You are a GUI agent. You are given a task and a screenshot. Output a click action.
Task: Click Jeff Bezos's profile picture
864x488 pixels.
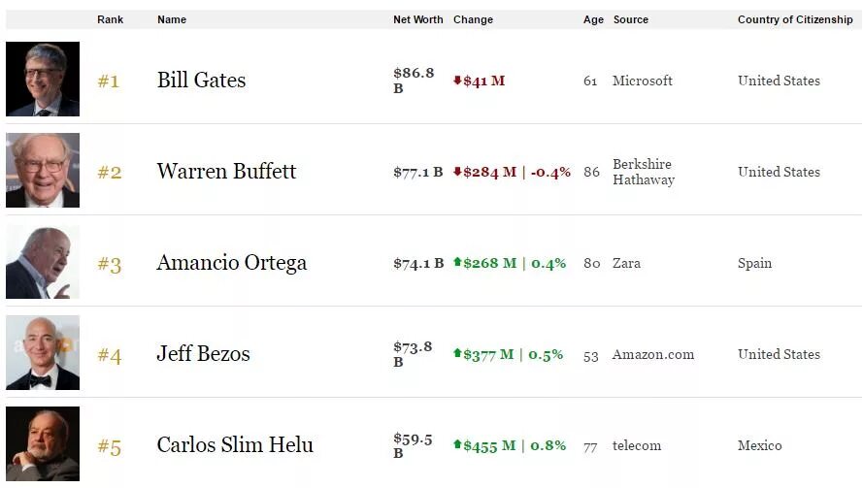click(43, 353)
